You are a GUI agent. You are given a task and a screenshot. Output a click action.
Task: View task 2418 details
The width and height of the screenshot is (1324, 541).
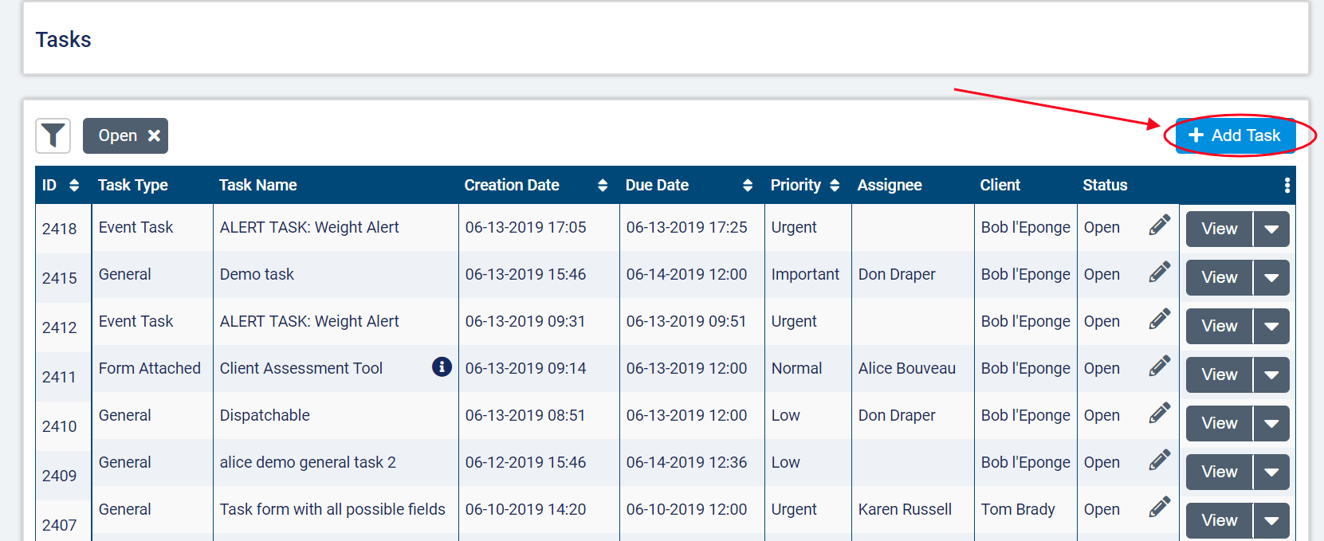point(1219,229)
